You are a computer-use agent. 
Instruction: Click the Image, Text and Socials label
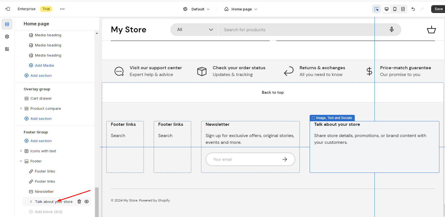(332, 118)
